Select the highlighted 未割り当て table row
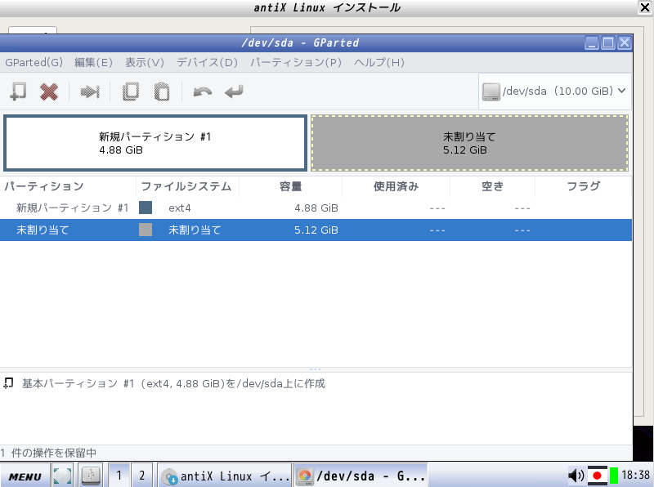This screenshot has width=654, height=487. (x=316, y=230)
